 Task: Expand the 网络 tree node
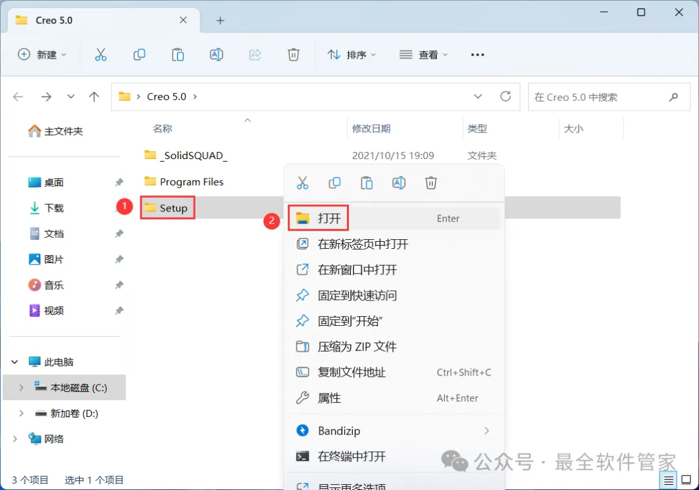tap(15, 439)
